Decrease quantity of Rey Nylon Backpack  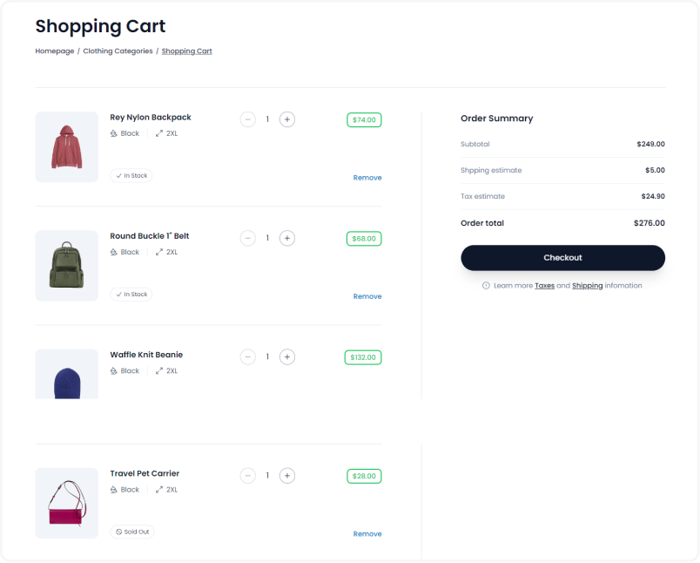pos(248,119)
